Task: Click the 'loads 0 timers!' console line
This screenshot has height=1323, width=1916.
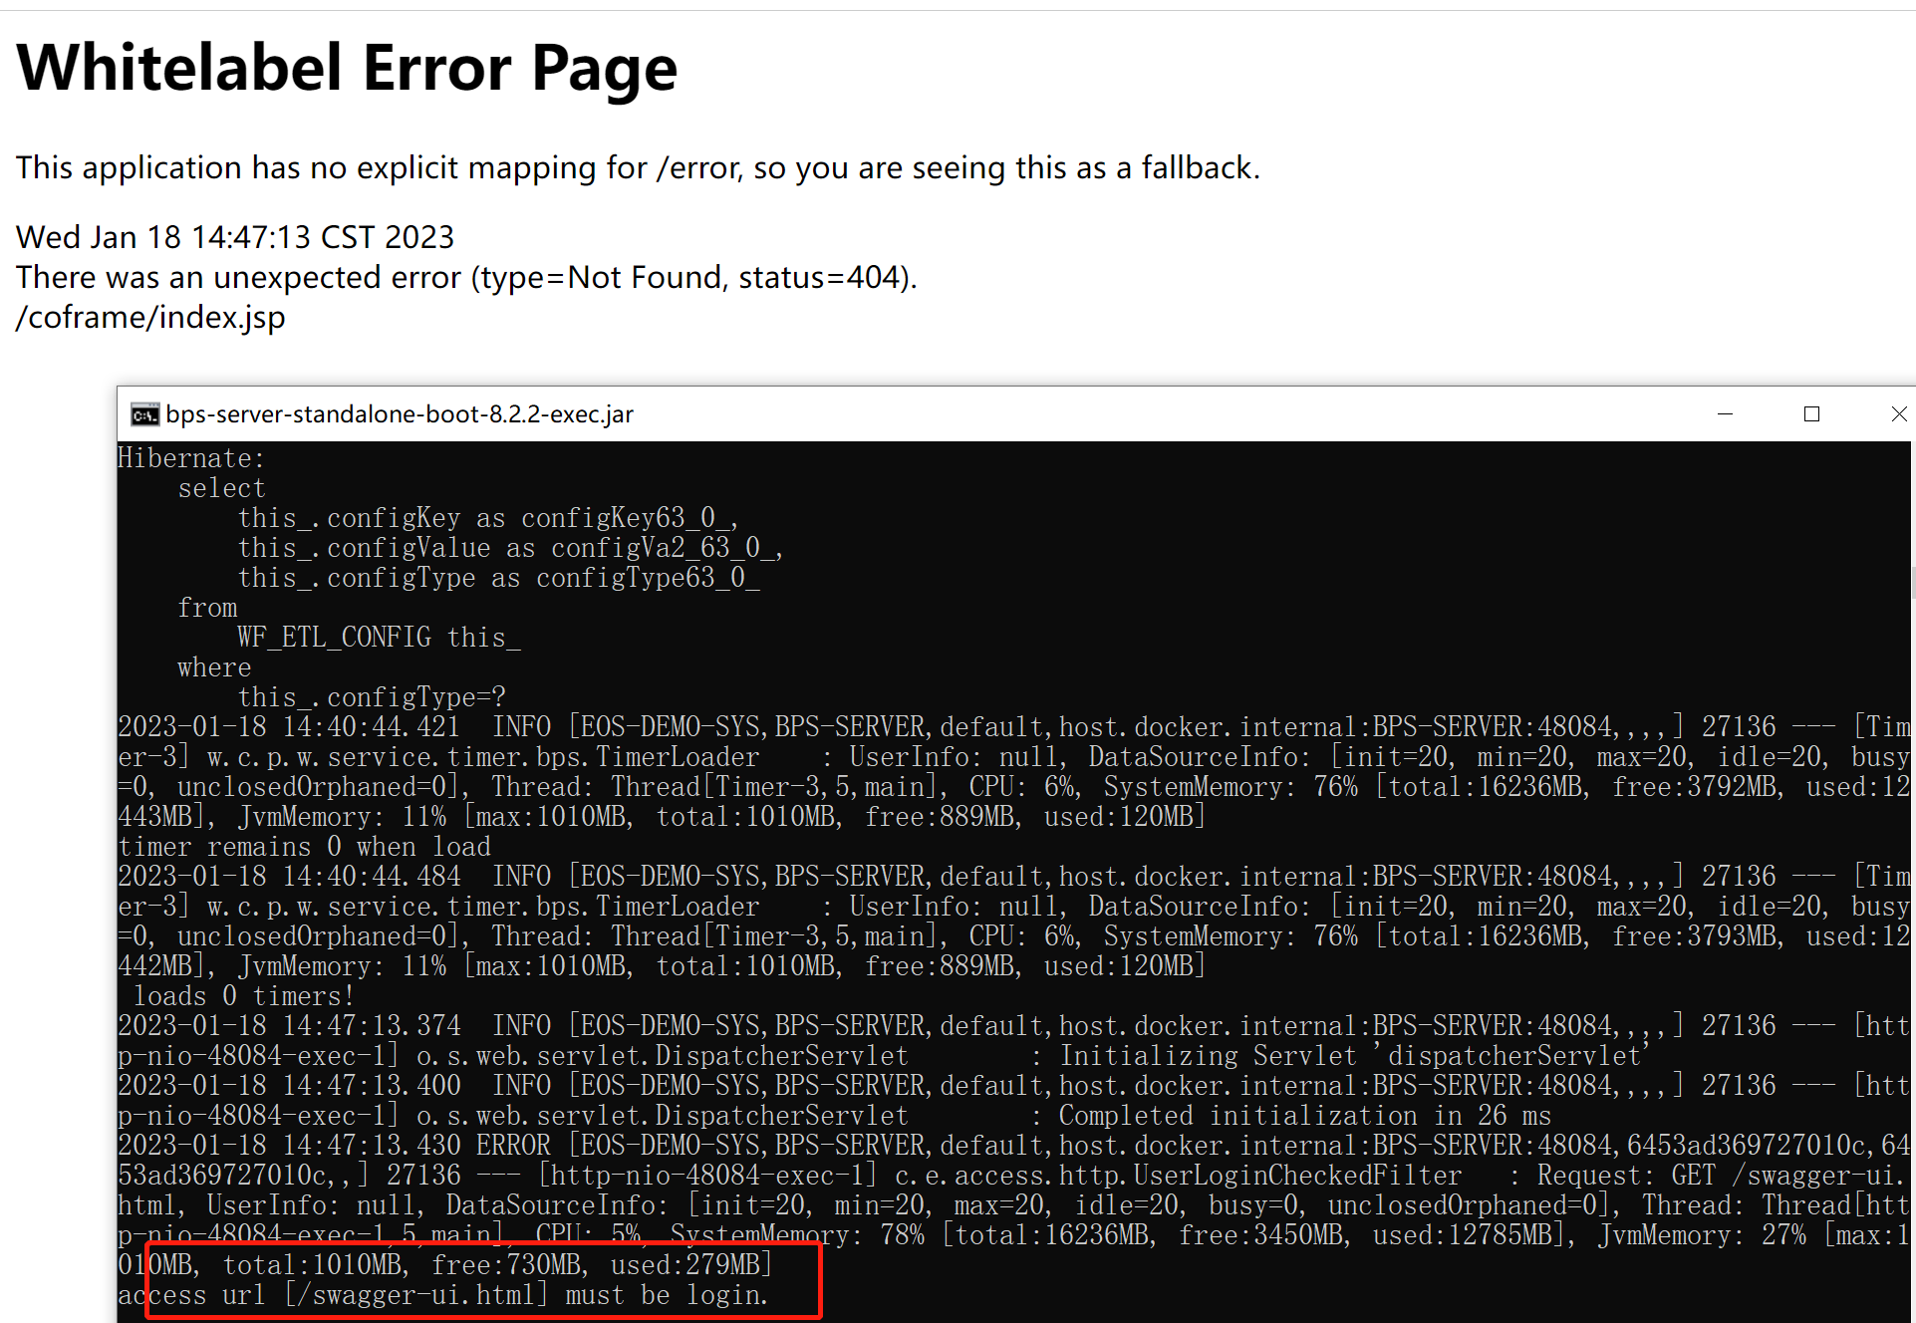Action: [x=243, y=996]
